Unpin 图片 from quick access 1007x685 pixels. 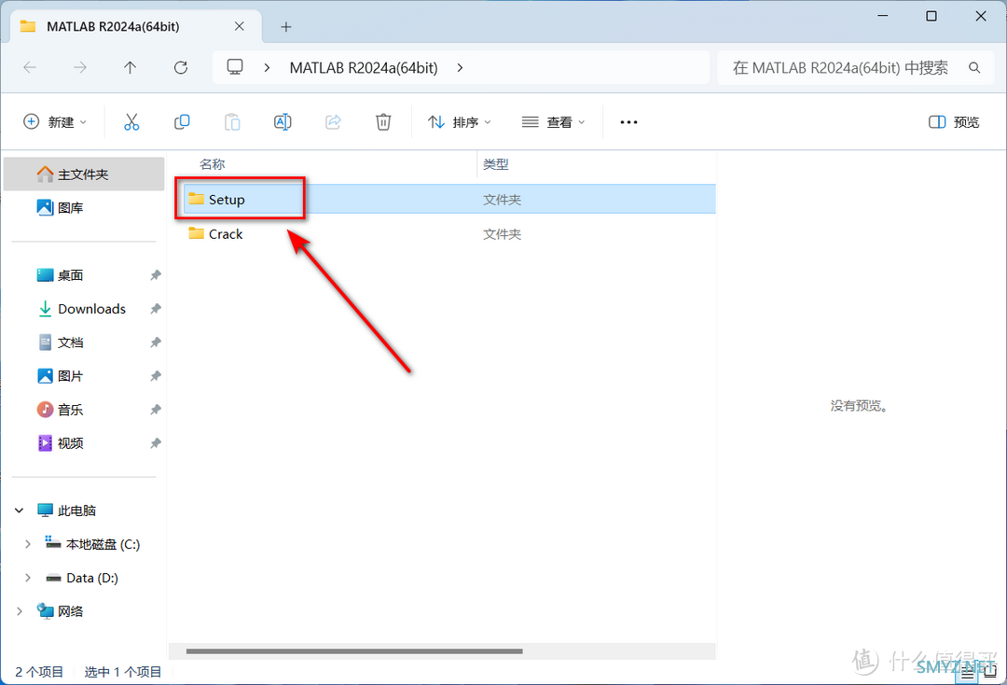[156, 376]
